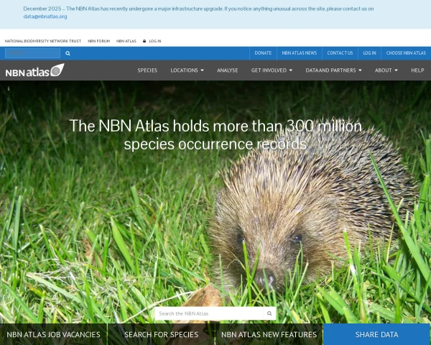
Task: Click the search icon in the hero search box
Action: click(x=269, y=313)
